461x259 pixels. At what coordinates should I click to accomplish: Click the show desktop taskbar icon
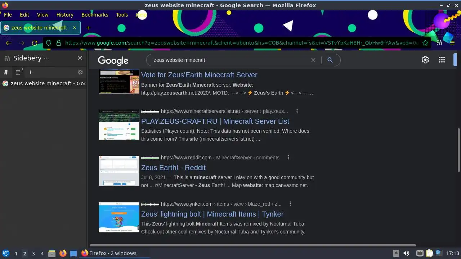[x=73, y=253]
